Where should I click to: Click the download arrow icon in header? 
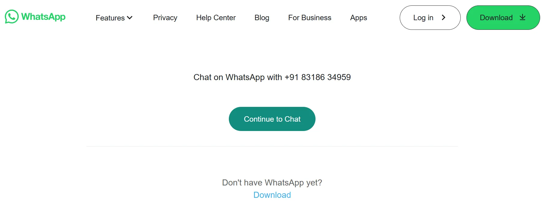coord(523,17)
